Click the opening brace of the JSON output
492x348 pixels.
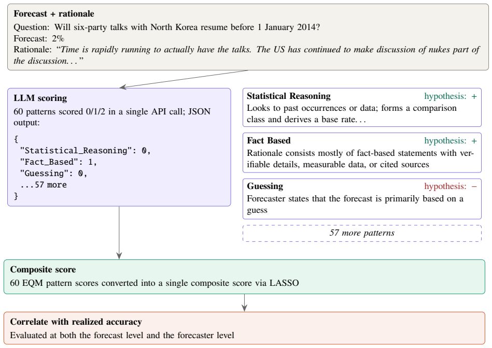(16, 139)
